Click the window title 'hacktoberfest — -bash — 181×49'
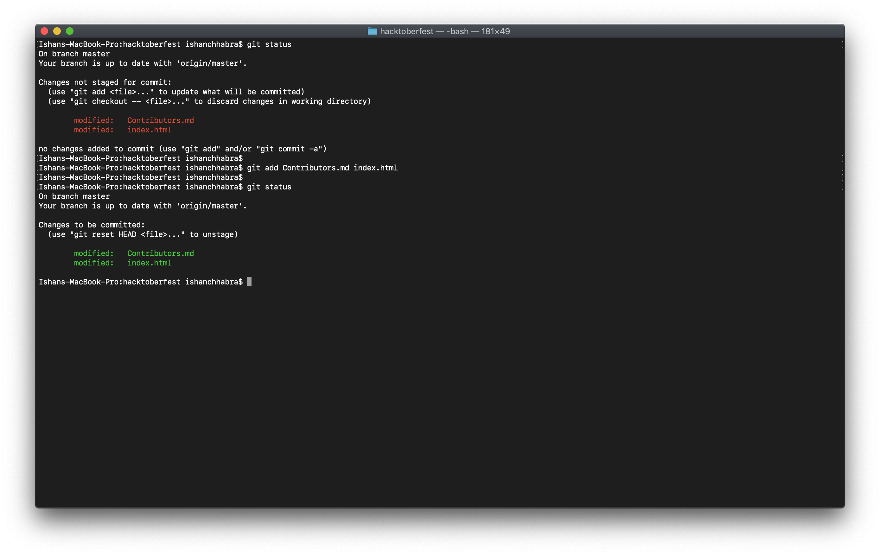 (x=445, y=31)
